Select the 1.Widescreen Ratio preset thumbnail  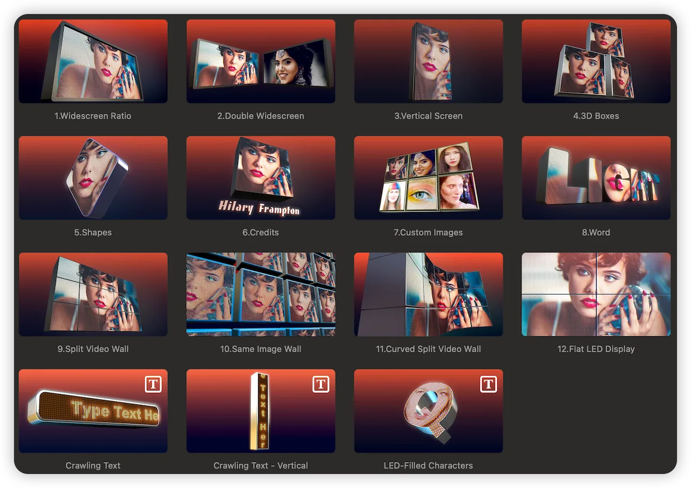click(93, 62)
